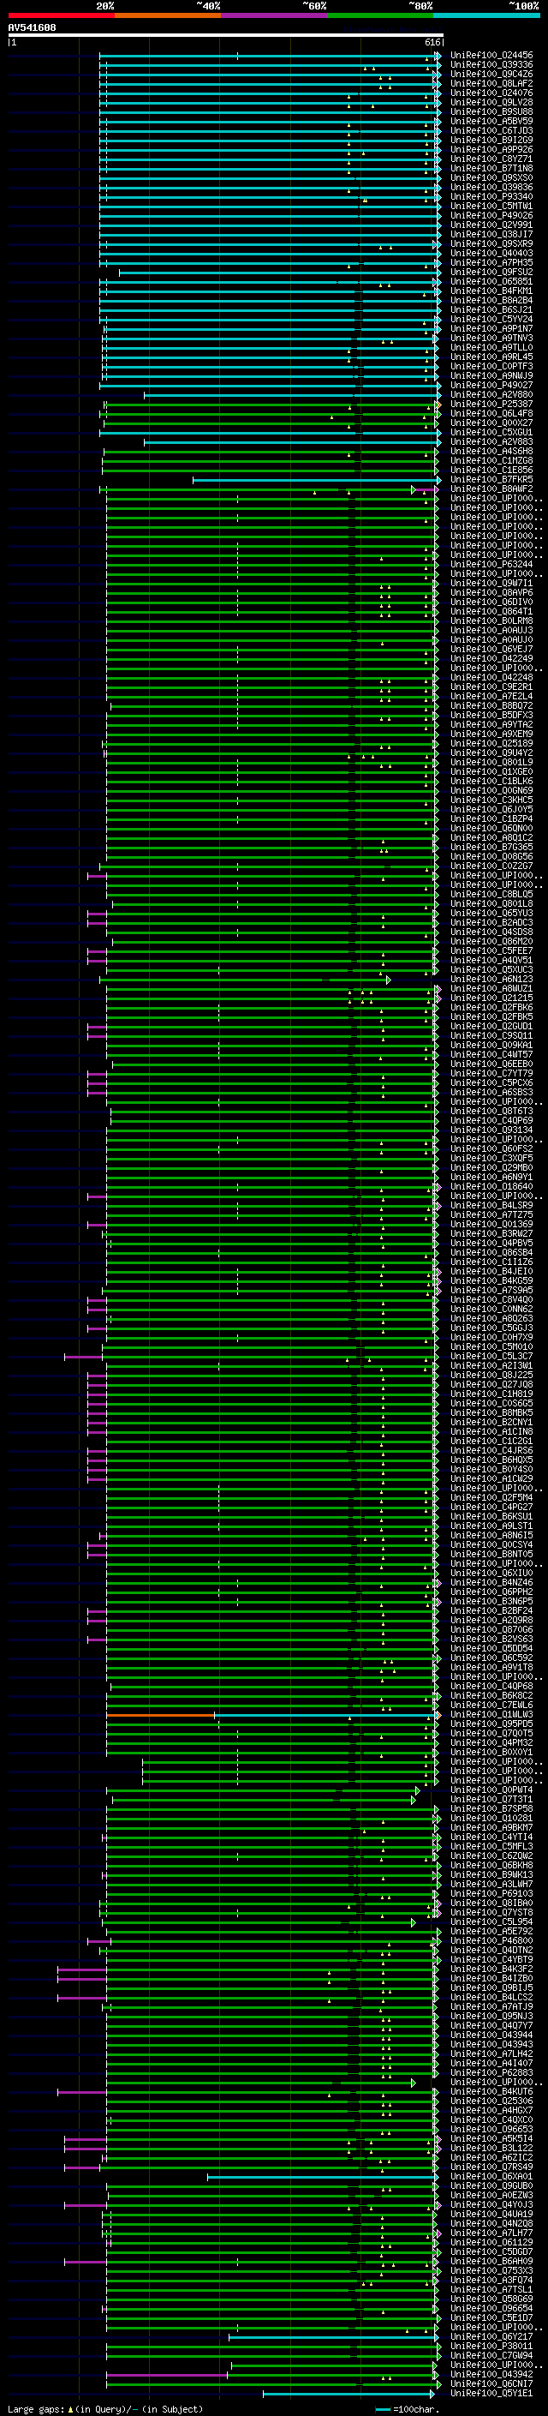The height and width of the screenshot is (2416, 548).
Task: Select hit label UniRef100_A2V883
Action: 491,441
